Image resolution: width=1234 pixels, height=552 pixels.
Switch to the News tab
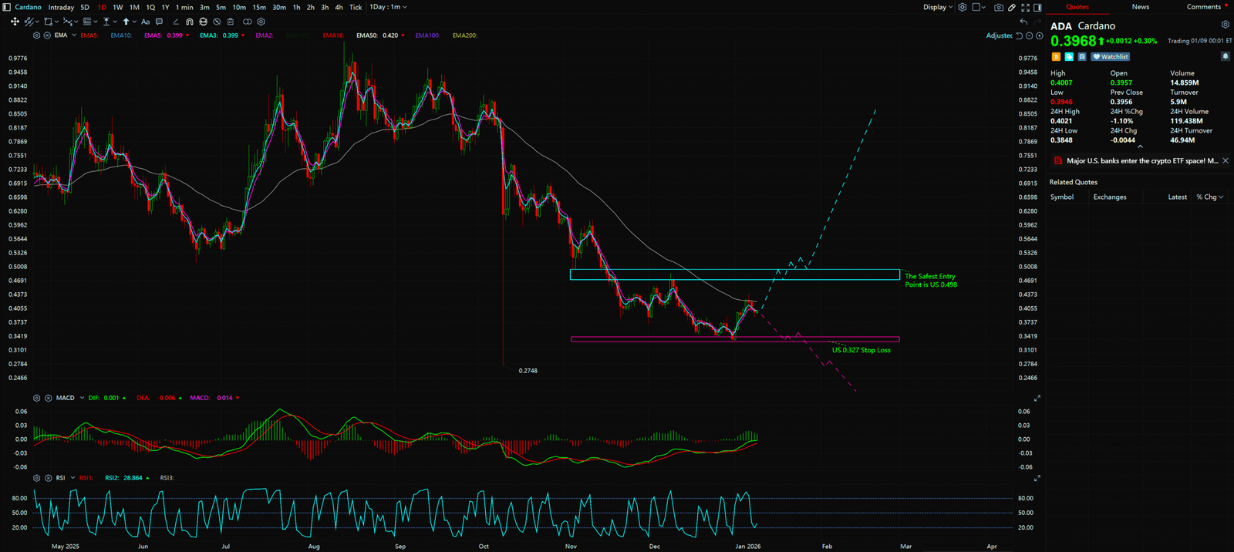click(x=1140, y=7)
